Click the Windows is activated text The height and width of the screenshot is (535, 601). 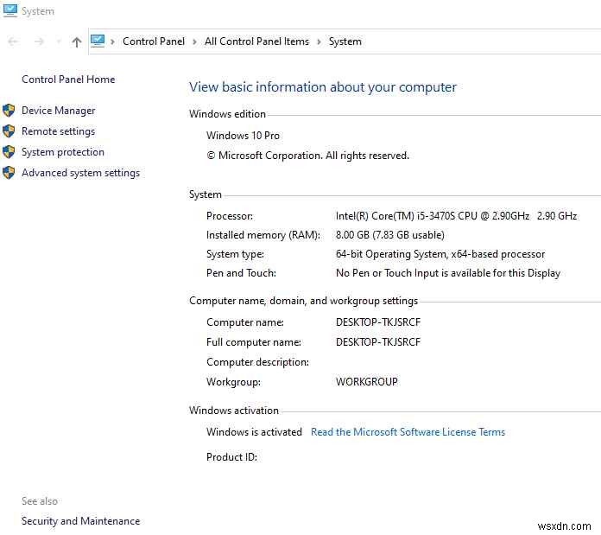254,432
